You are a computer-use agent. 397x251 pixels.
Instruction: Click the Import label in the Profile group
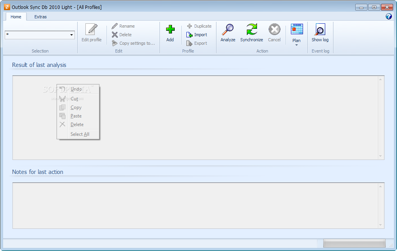click(200, 35)
